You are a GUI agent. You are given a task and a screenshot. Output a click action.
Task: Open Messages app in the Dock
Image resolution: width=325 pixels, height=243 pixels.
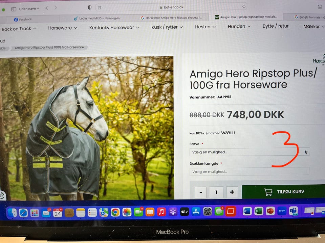coord(219,211)
